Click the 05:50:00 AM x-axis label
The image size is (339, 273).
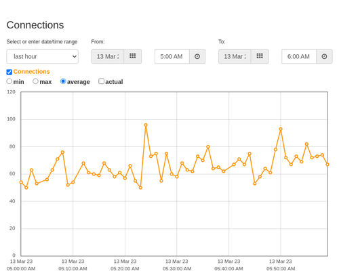pos(281,265)
